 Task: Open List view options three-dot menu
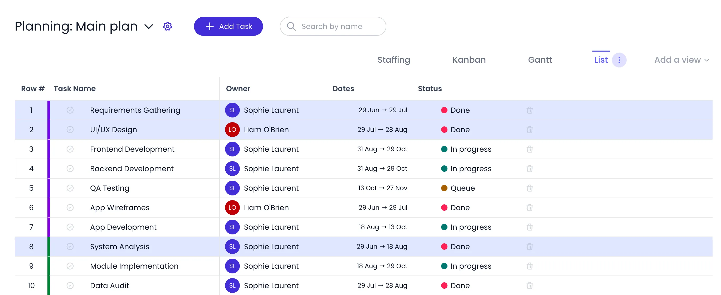(619, 60)
